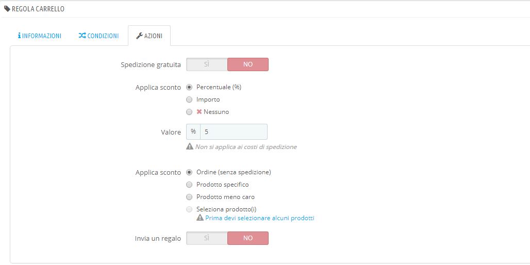Open the Condizioni tab
The width and height of the screenshot is (530, 265).
pyautogui.click(x=98, y=36)
